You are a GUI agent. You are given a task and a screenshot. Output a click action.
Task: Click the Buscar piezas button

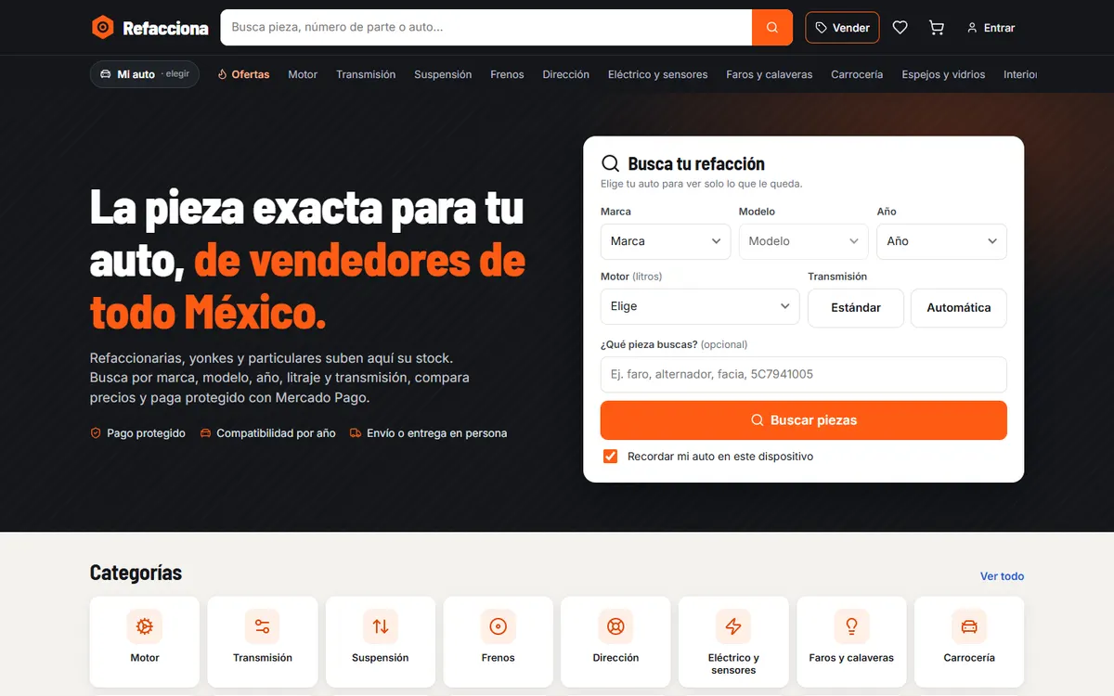click(x=804, y=420)
